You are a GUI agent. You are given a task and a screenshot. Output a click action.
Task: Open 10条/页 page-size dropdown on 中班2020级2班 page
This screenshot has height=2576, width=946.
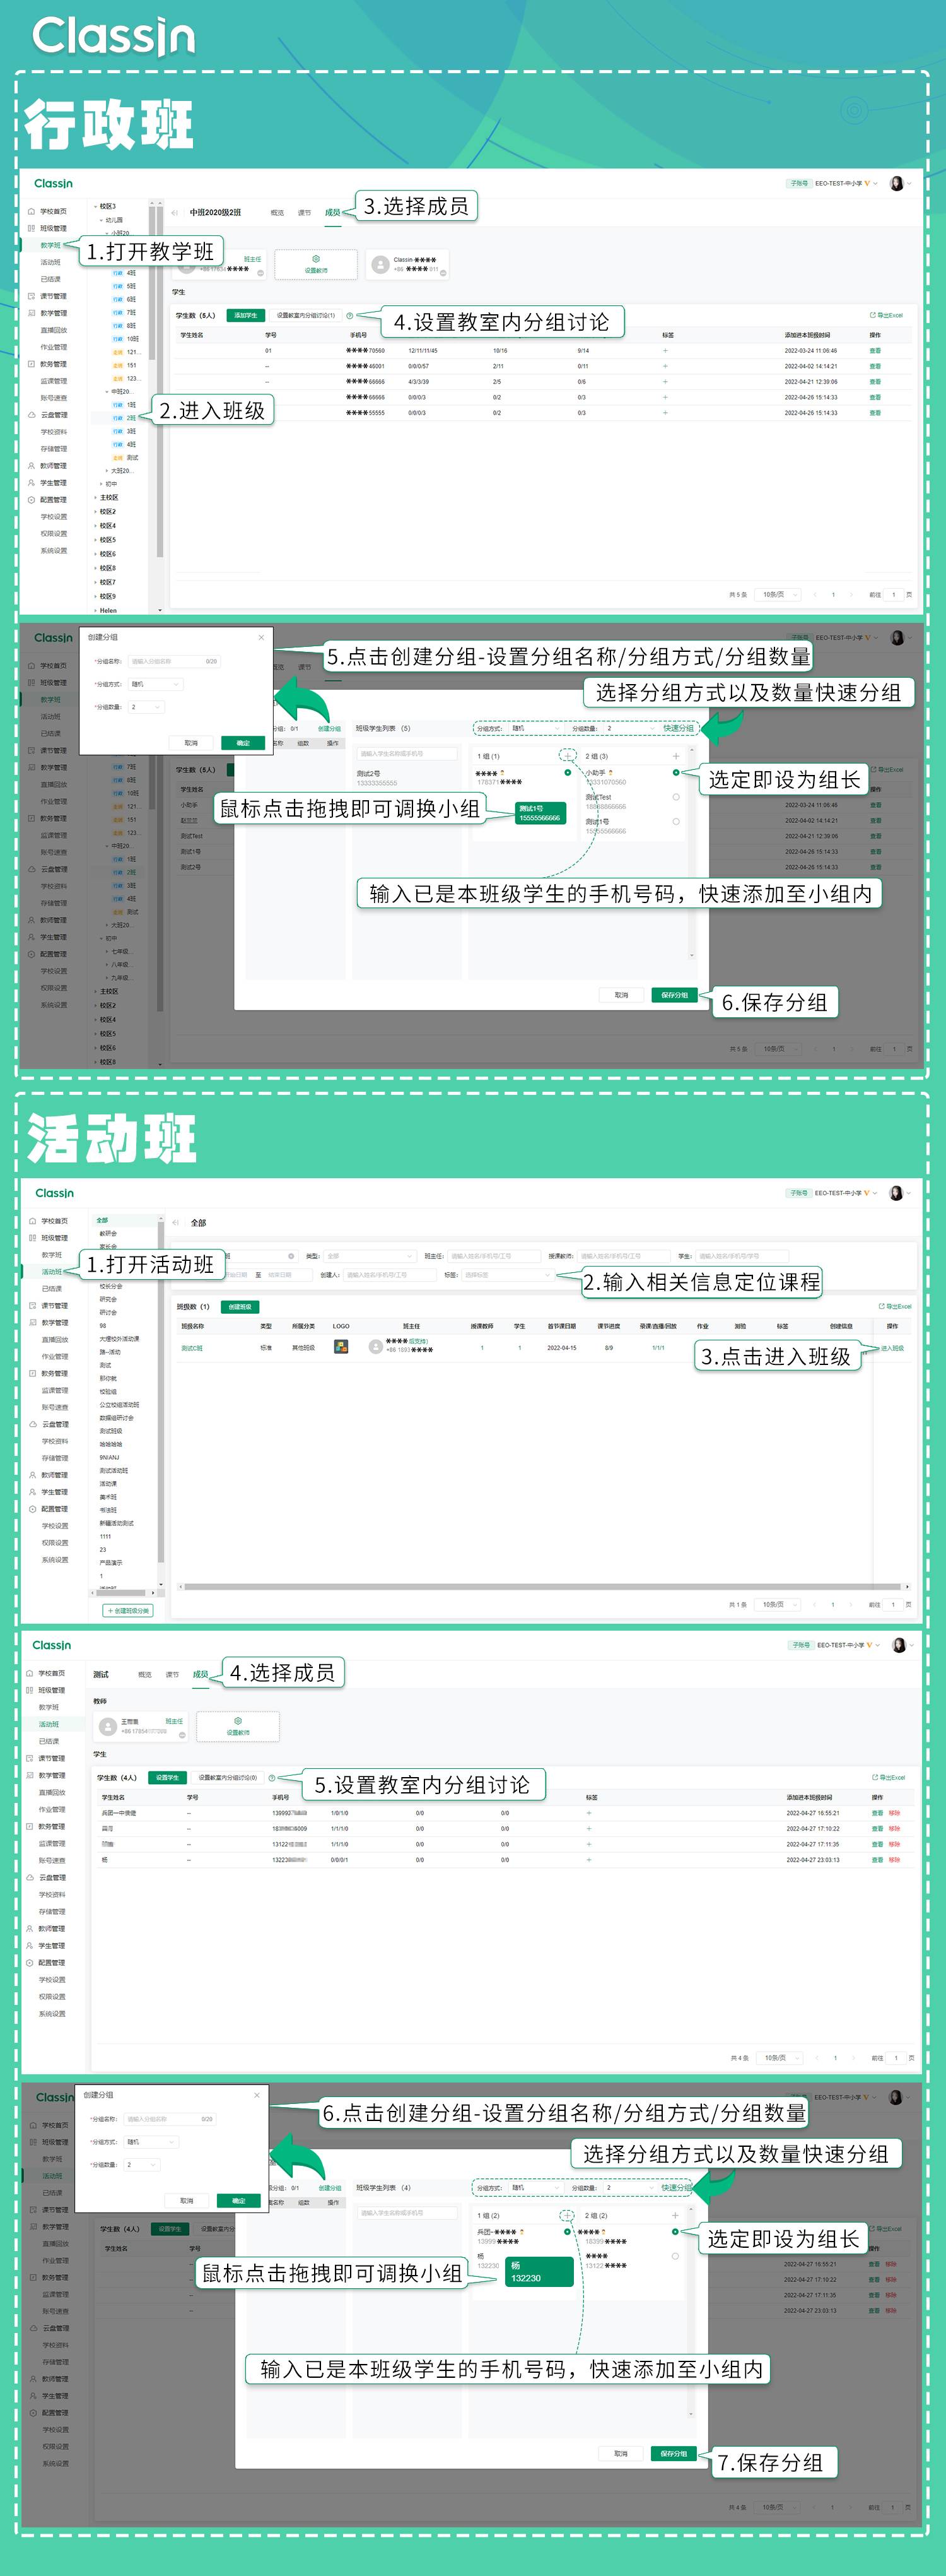(x=779, y=594)
